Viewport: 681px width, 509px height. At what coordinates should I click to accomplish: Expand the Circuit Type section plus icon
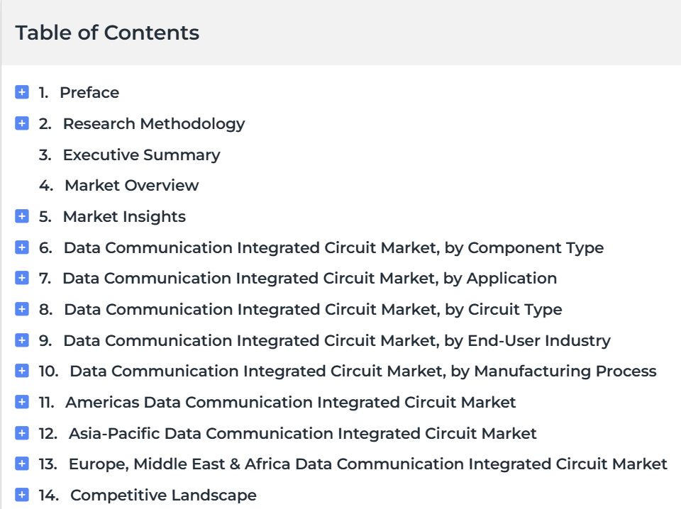[x=22, y=309]
